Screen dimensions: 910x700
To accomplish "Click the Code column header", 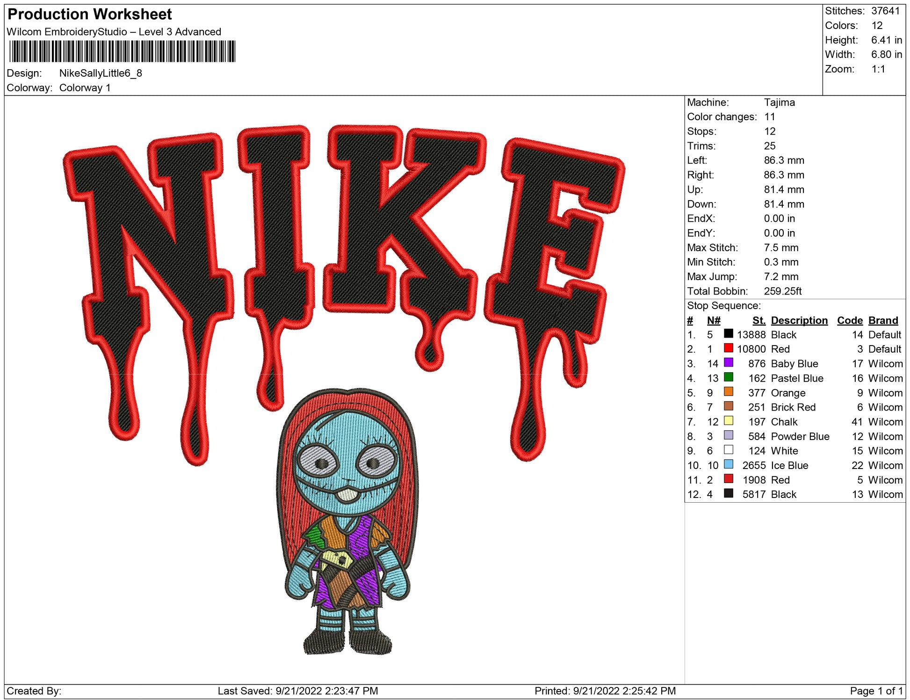I will tap(849, 320).
